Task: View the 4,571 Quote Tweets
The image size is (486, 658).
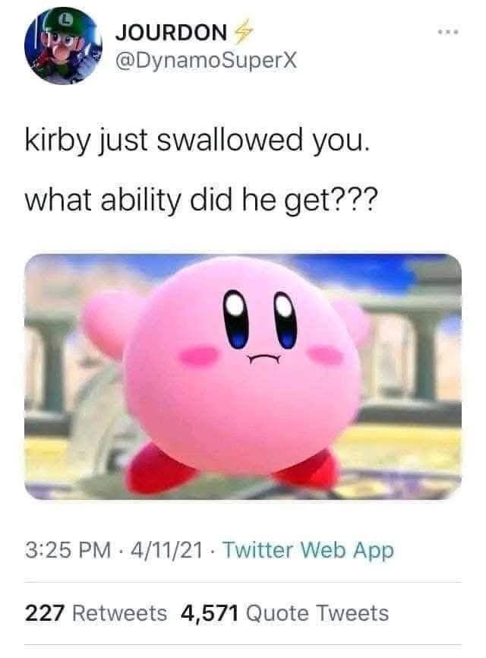Action: click(285, 613)
